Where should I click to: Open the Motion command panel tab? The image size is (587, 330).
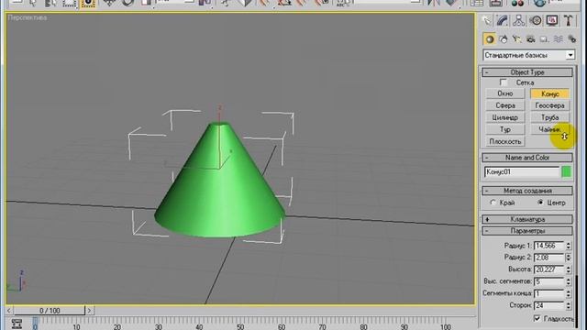(536, 20)
